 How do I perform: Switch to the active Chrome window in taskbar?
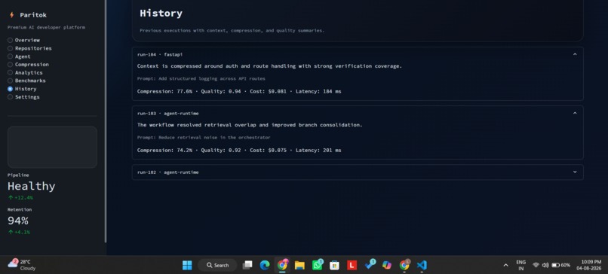(283, 265)
